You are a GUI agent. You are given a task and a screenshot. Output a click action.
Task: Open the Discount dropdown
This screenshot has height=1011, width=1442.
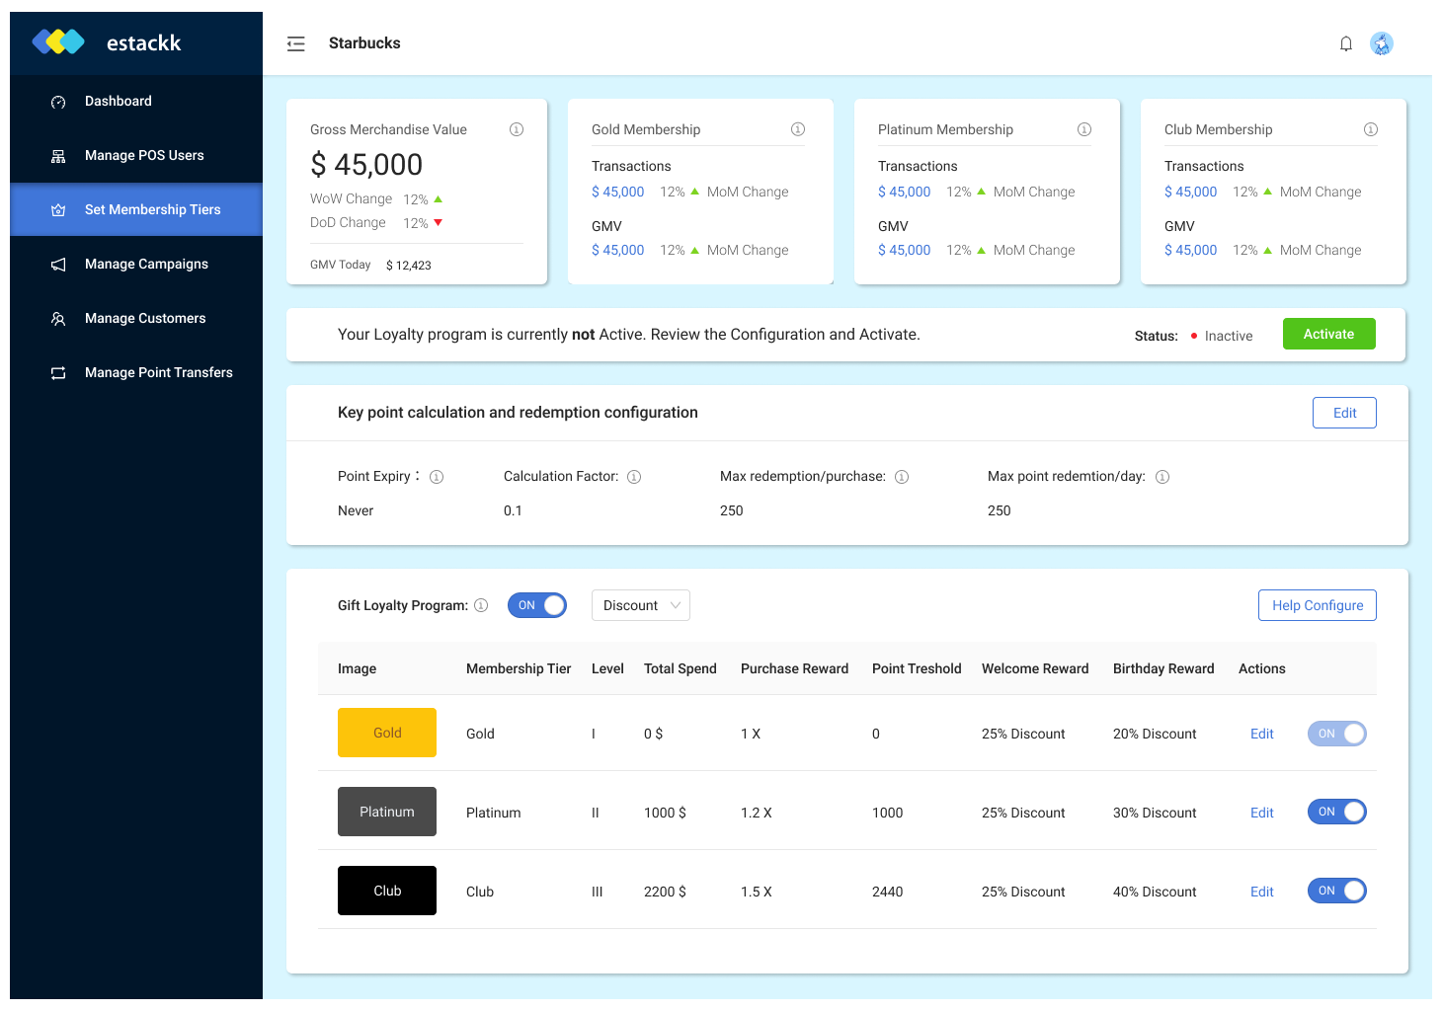(640, 605)
